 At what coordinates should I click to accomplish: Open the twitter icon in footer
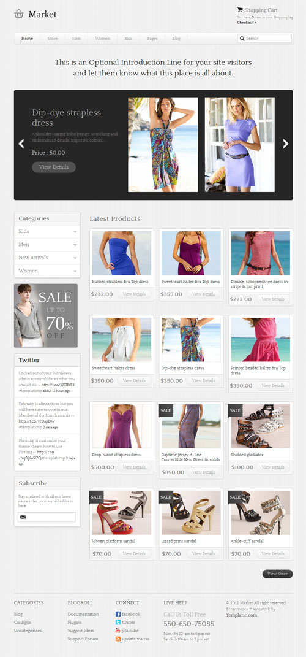tap(118, 622)
